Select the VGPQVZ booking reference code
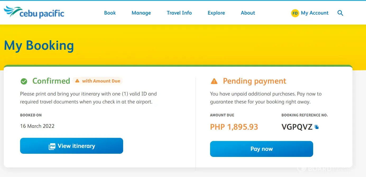 297,127
